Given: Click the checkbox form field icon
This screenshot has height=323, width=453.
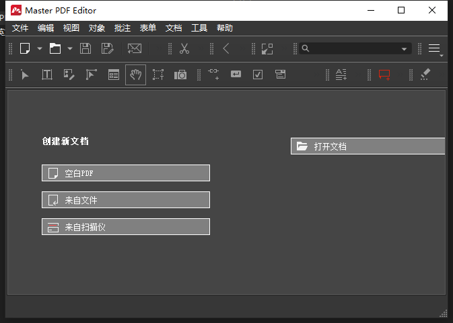Looking at the screenshot, I should 258,75.
